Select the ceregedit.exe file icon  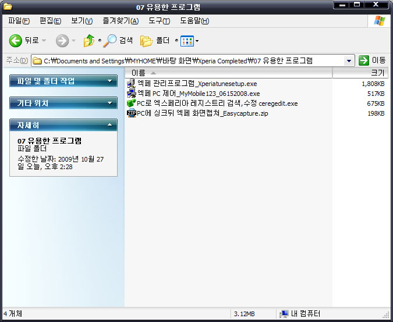coord(131,103)
